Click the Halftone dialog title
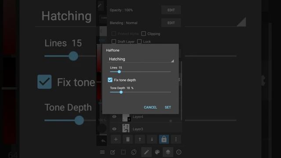The height and width of the screenshot is (158, 281). pos(113,50)
